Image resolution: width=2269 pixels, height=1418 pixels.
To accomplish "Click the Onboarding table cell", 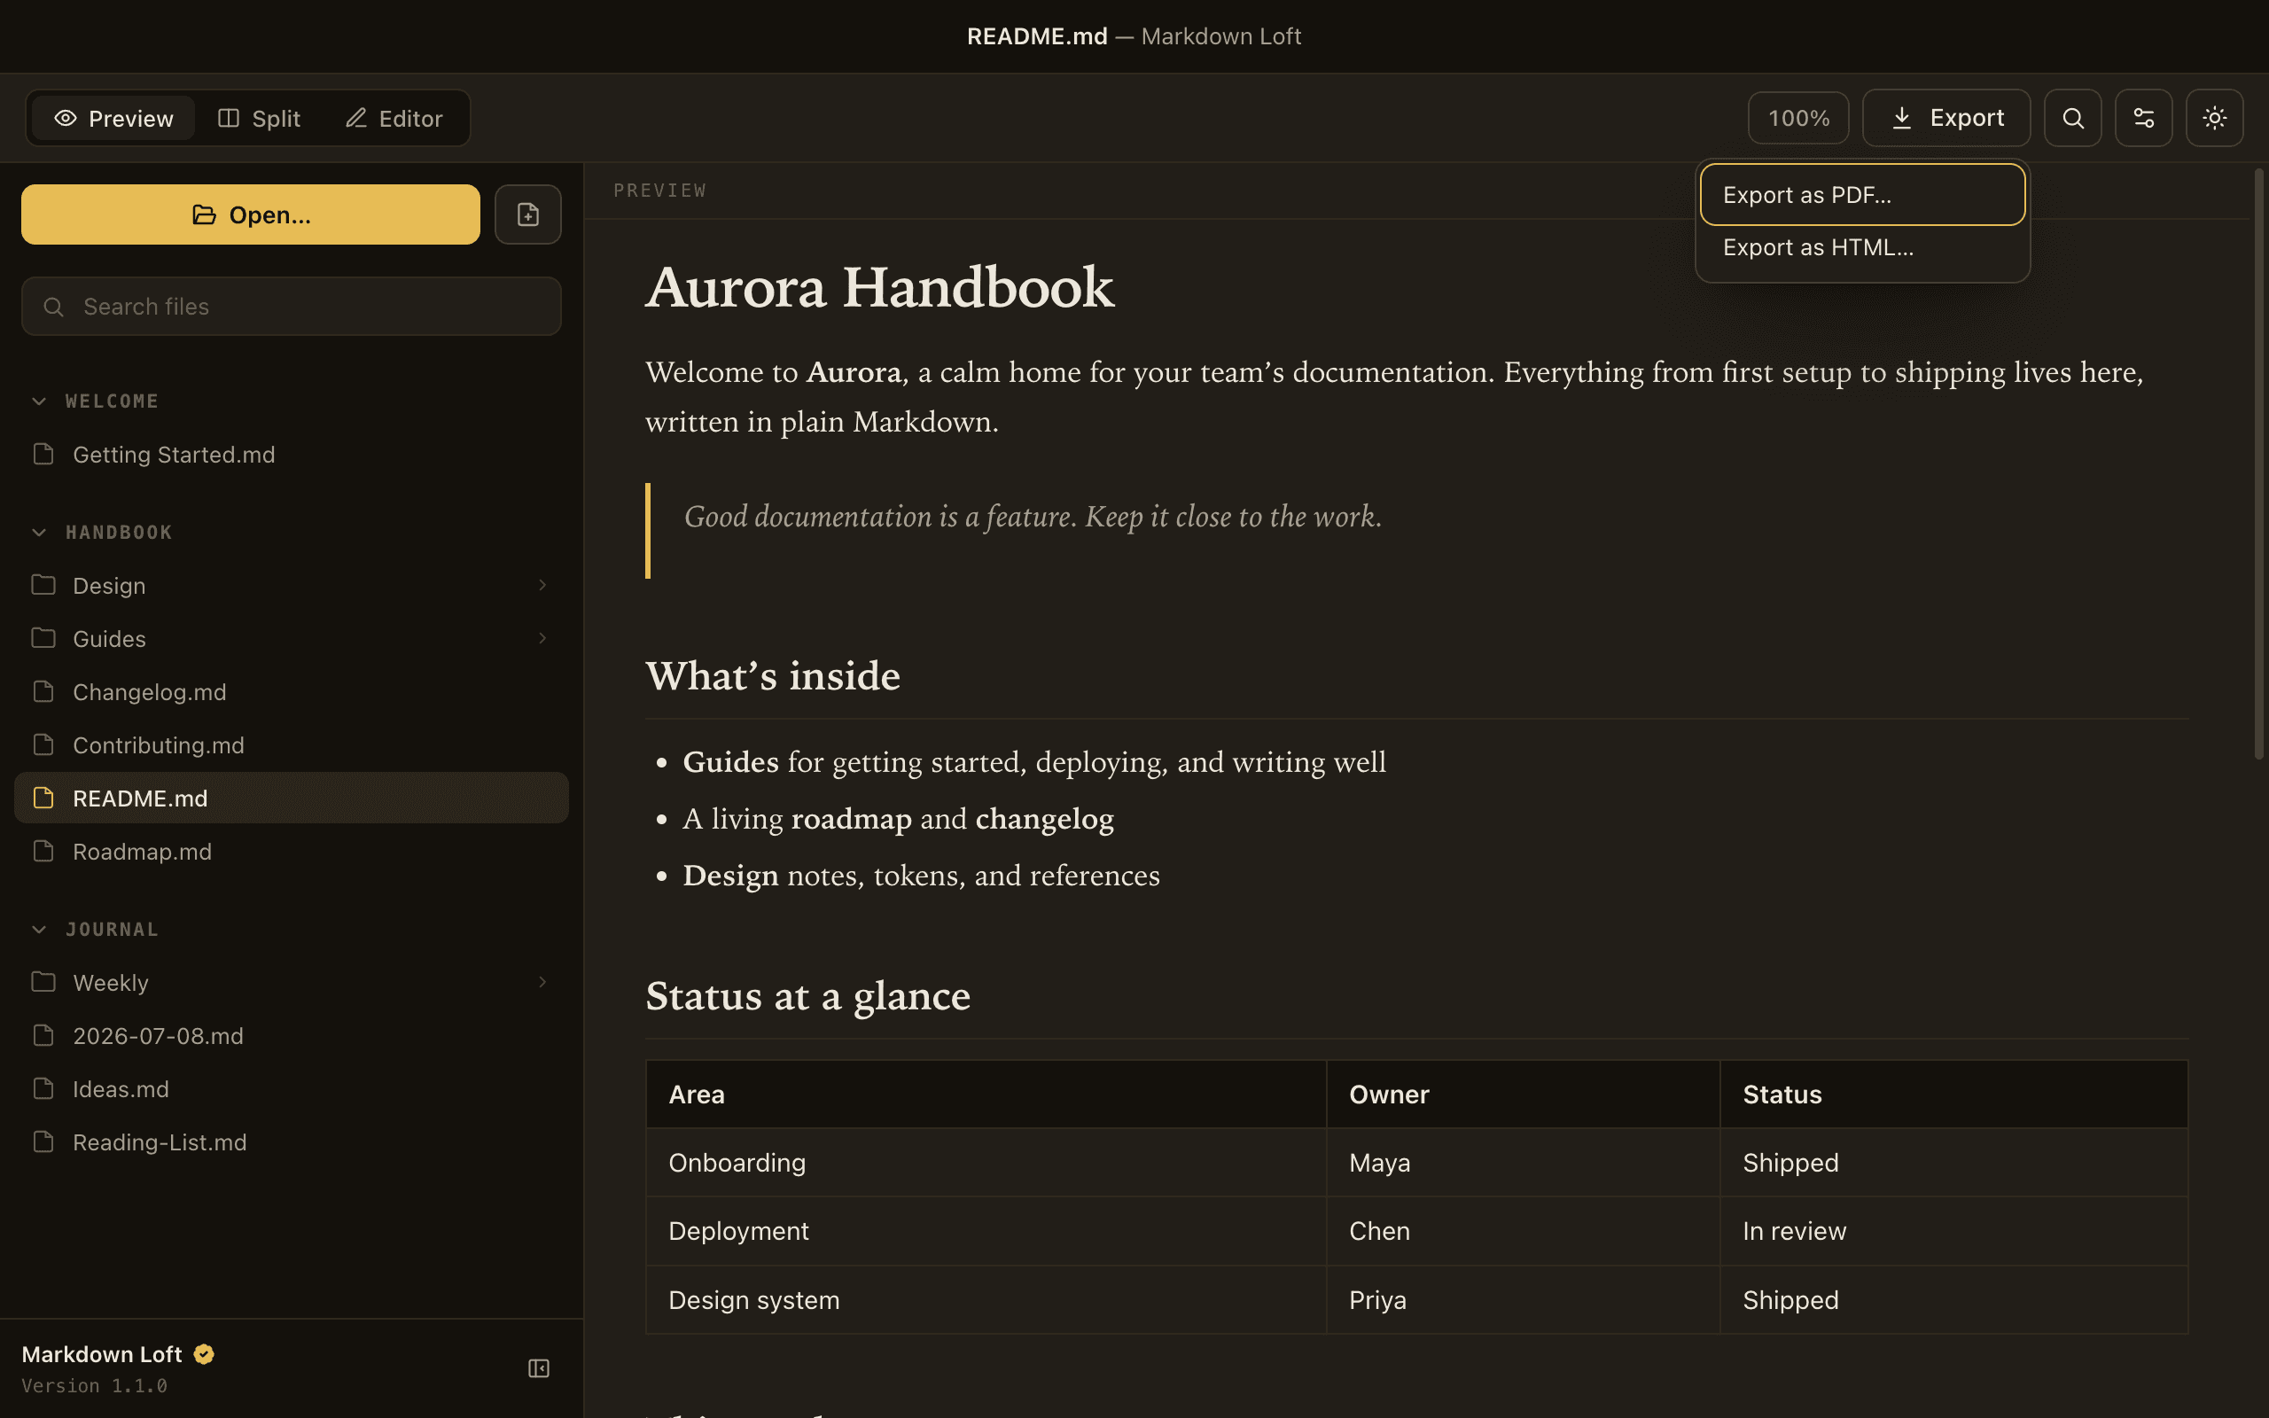I will point(986,1163).
